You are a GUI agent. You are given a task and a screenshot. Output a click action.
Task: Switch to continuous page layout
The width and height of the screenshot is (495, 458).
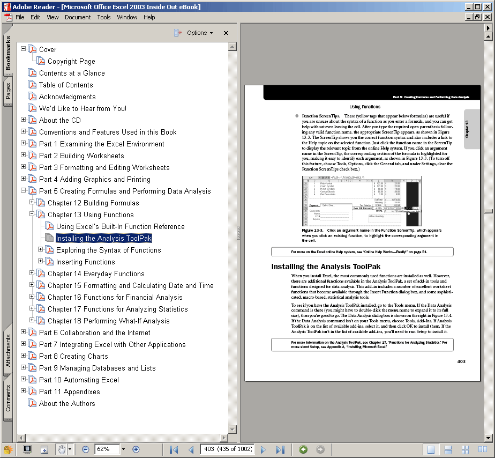[448, 449]
